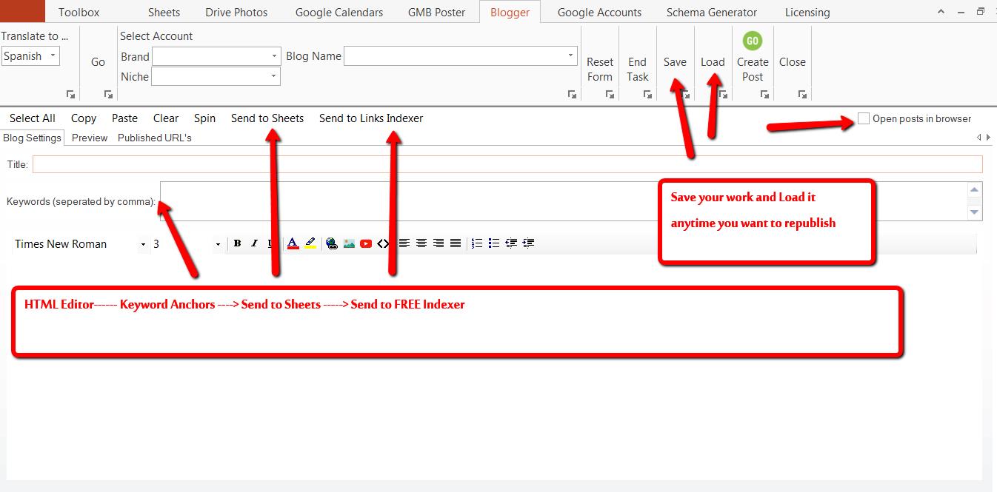The image size is (997, 492).
Task: Insert a bulleted list
Action: (x=494, y=243)
